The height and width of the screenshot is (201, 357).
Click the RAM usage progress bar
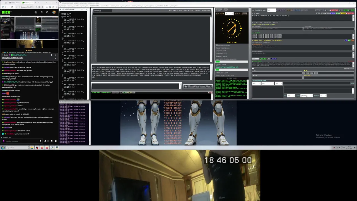point(231,61)
